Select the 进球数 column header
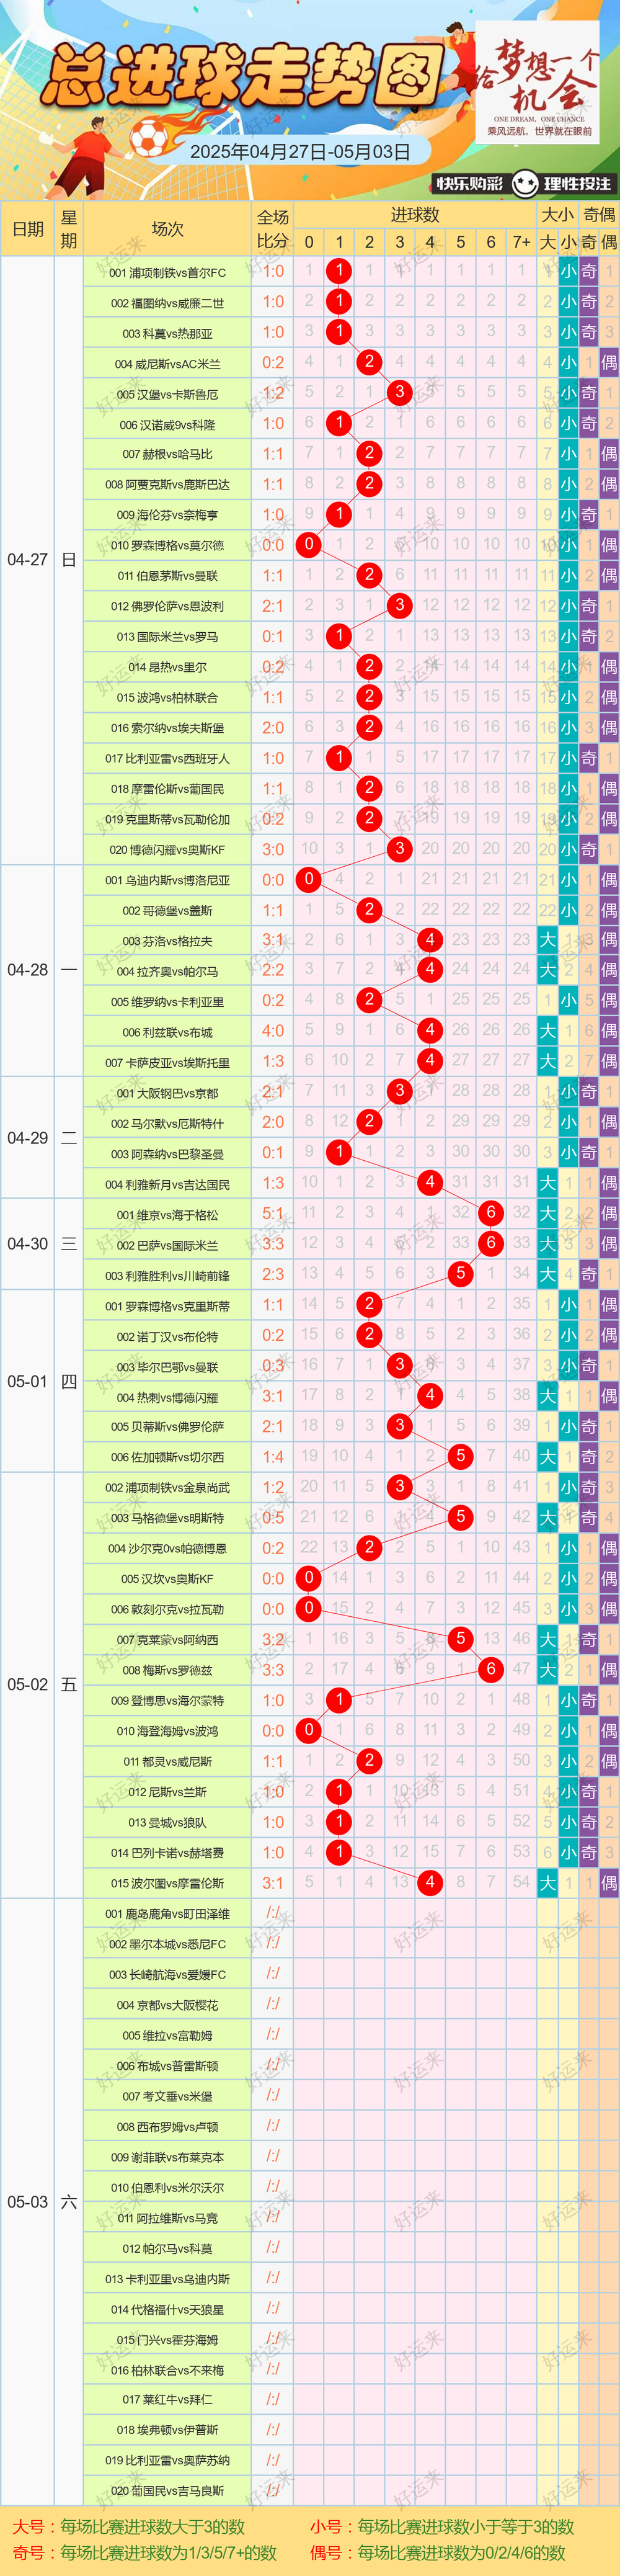 tap(415, 215)
